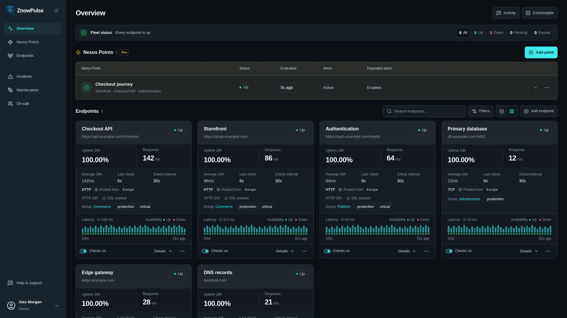The height and width of the screenshot is (318, 567).
Task: Go to Overview in sidebar
Action: click(x=33, y=29)
